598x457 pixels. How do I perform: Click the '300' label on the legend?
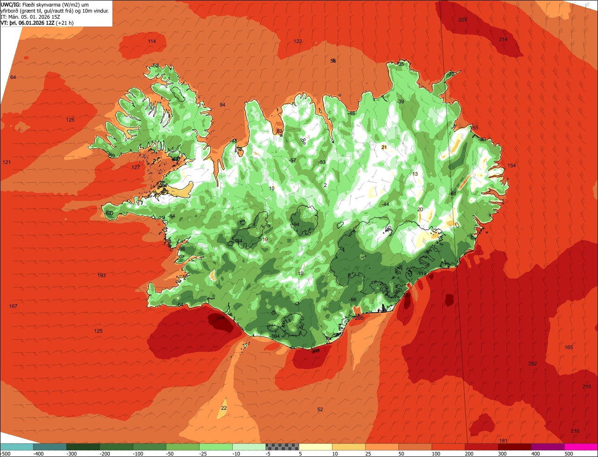(x=502, y=454)
